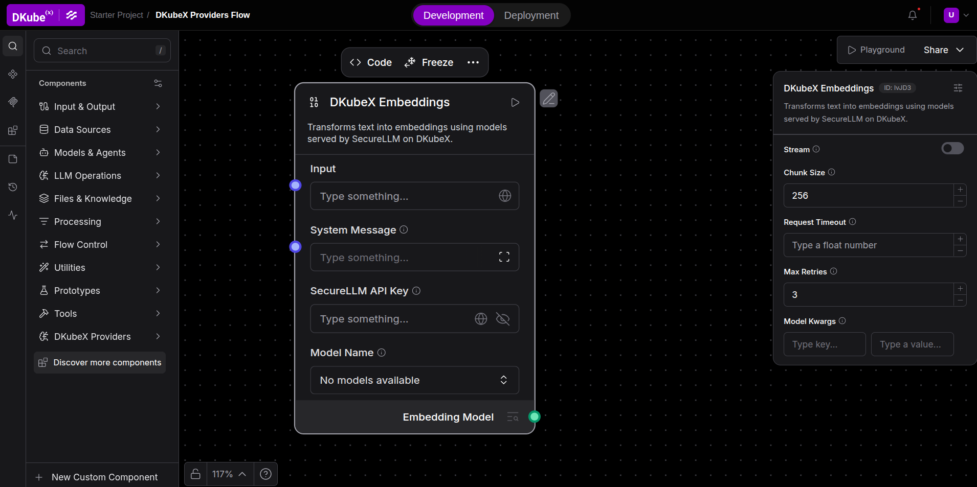Open the Playground
977x487 pixels.
[876, 50]
